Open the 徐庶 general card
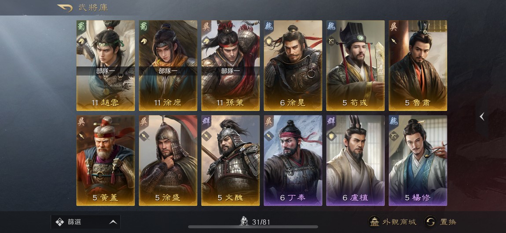The image size is (506, 233). point(168,66)
